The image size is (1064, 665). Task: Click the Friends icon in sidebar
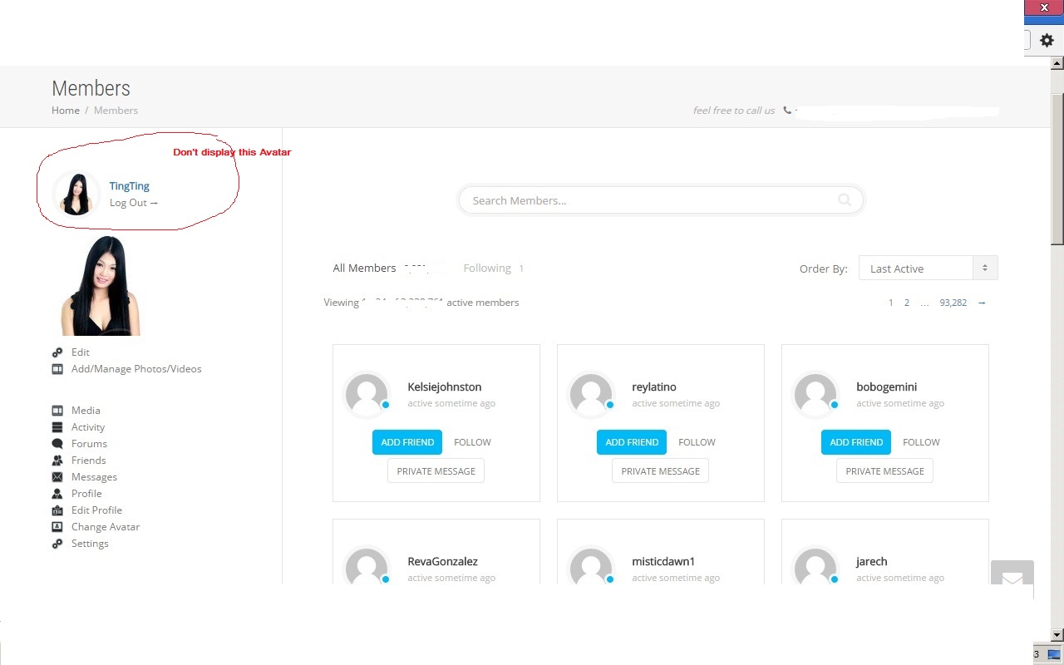(57, 461)
